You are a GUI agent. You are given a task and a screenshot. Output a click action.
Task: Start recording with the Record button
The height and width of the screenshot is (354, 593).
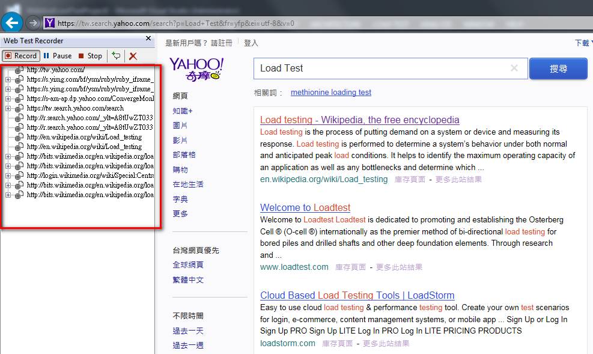click(21, 56)
